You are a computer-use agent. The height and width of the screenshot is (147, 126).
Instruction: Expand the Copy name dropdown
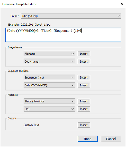tap(49, 62)
